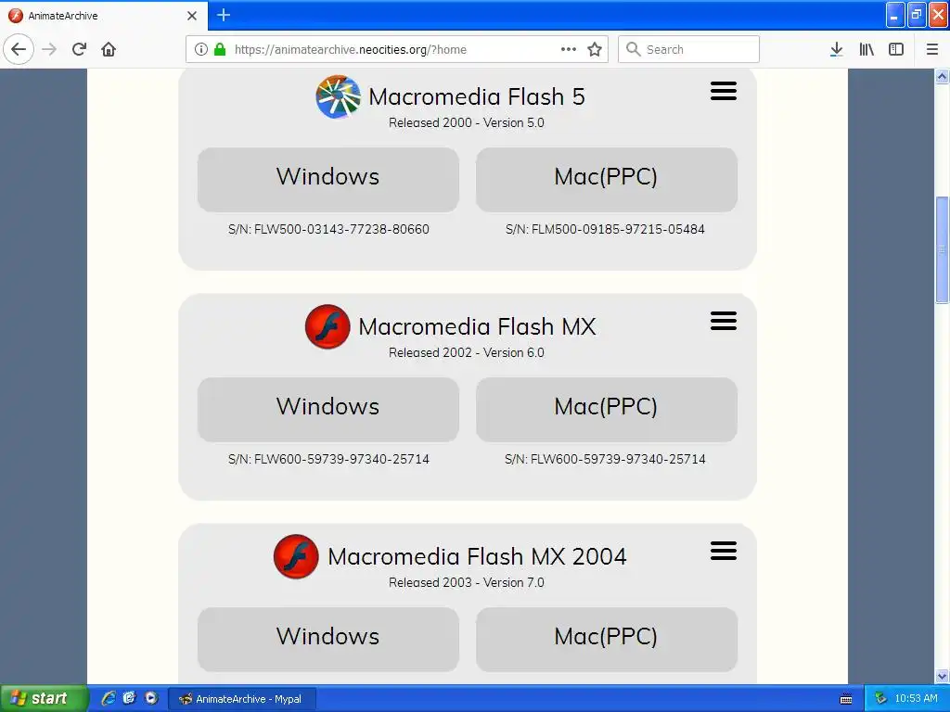
Task: Click 'Released 2000 - Version 5.0' text
Action: click(467, 122)
